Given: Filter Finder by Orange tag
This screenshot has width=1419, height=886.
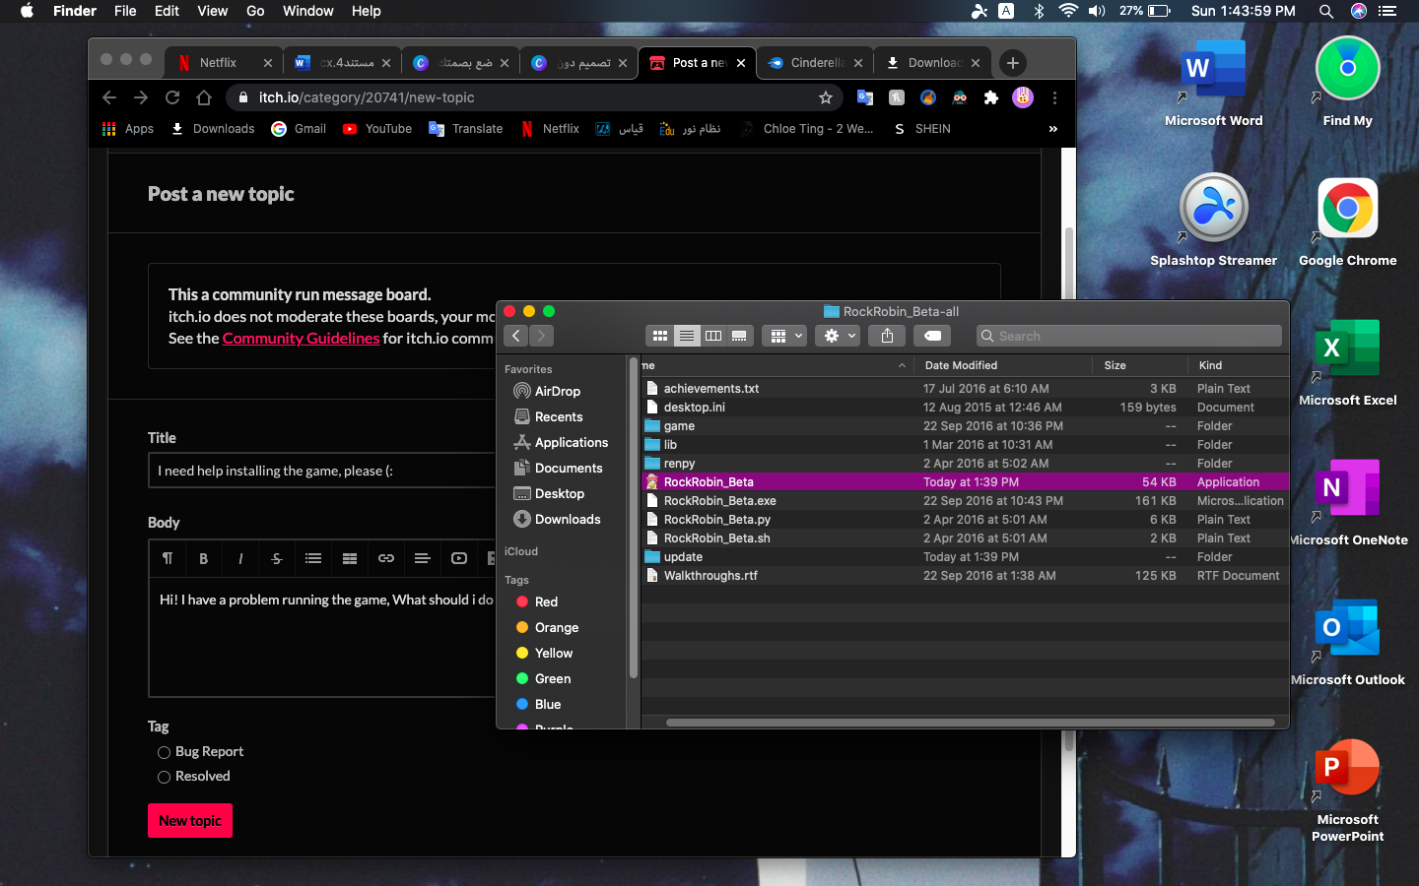Looking at the screenshot, I should point(548,627).
